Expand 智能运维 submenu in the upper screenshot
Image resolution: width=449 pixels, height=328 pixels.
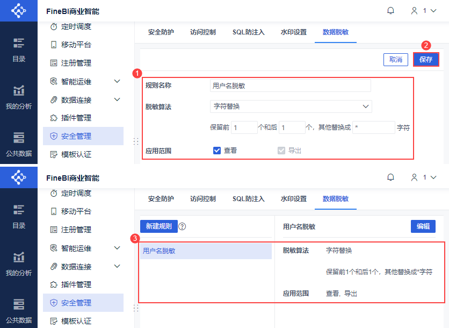click(x=117, y=82)
